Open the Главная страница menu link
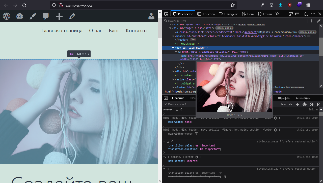The image size is (323, 183). [62, 31]
